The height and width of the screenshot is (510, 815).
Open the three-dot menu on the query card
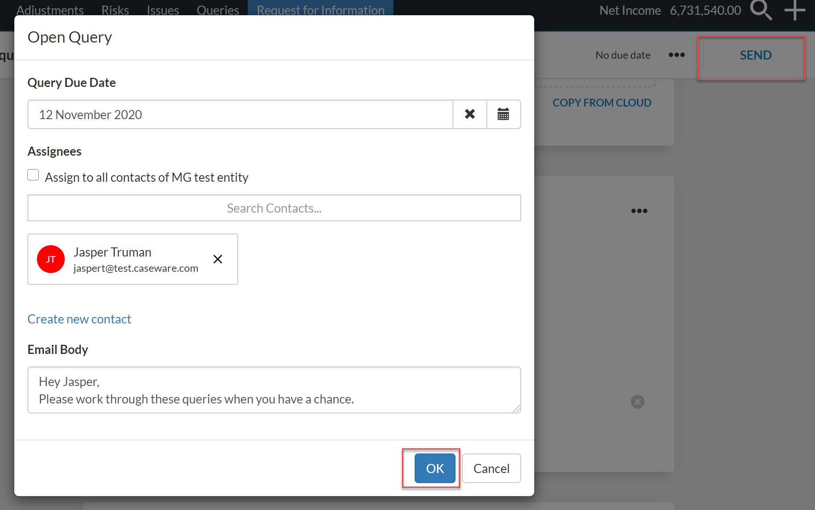tap(639, 211)
